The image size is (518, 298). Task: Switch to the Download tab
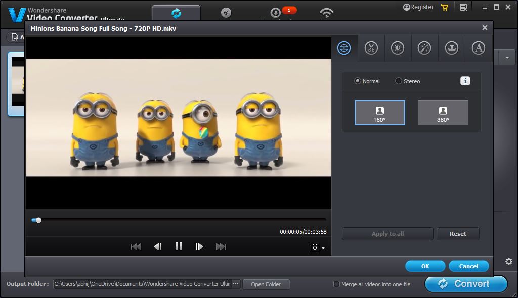click(x=276, y=13)
